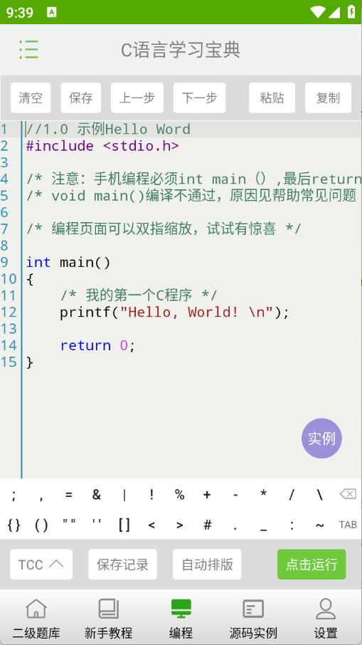Tap the keyboard notification icon in status bar
This screenshot has width=362, height=645.
[x=52, y=12]
